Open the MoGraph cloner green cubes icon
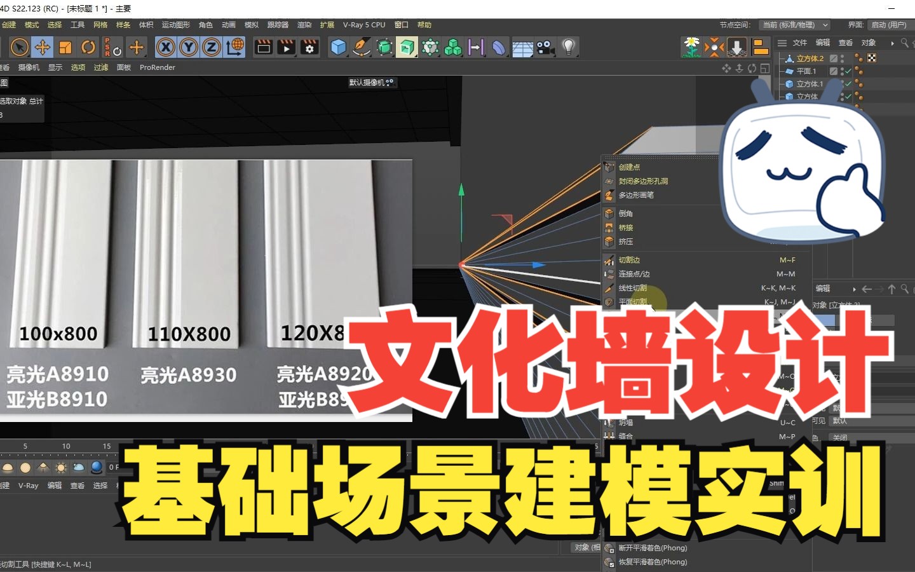This screenshot has height=572, width=915. pos(453,47)
